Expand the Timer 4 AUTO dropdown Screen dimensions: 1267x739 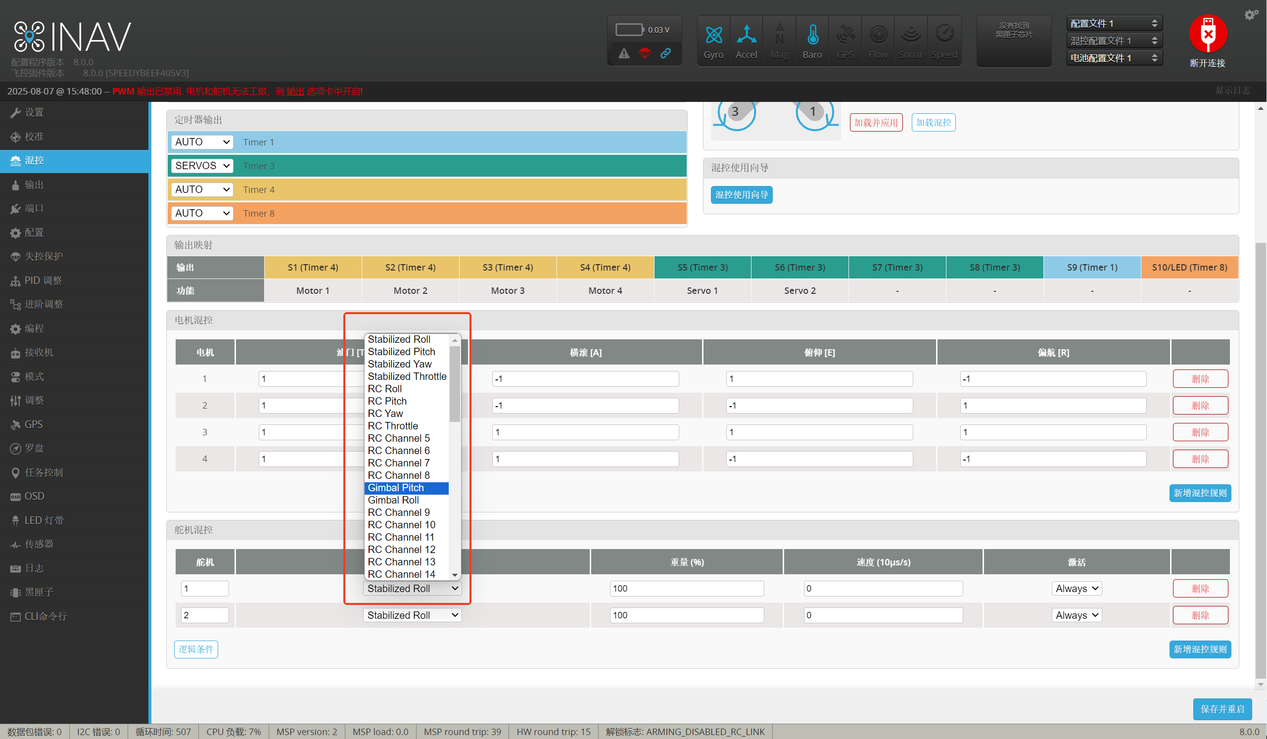(202, 189)
